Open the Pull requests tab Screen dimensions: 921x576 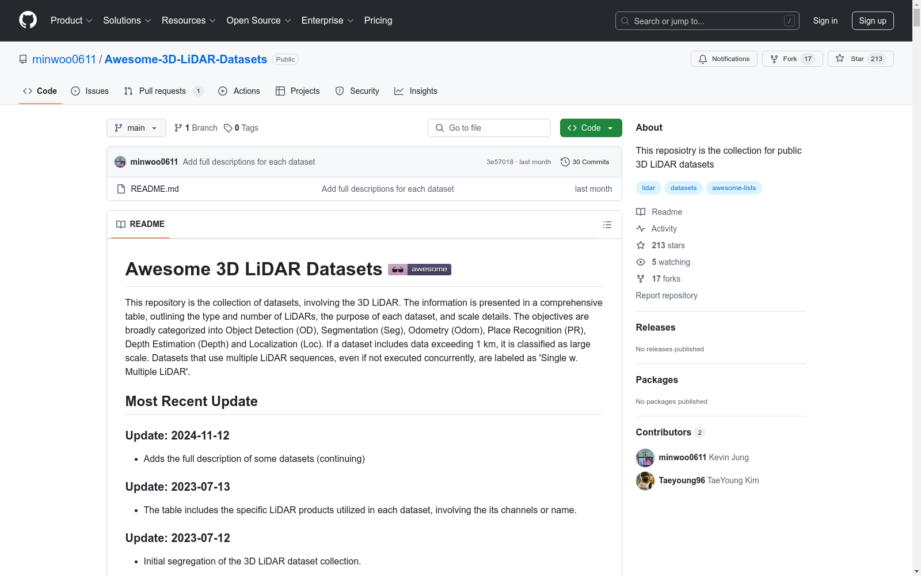[164, 91]
